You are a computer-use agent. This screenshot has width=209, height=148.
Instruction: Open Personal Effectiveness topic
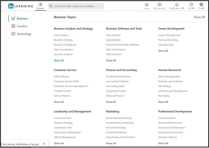point(170,123)
